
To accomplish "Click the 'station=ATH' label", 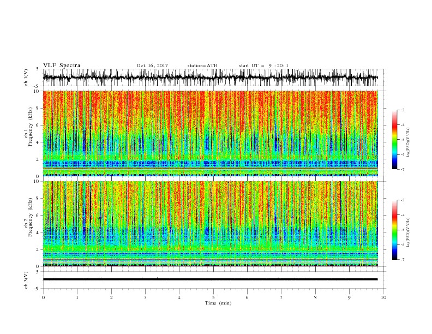I will [x=202, y=65].
